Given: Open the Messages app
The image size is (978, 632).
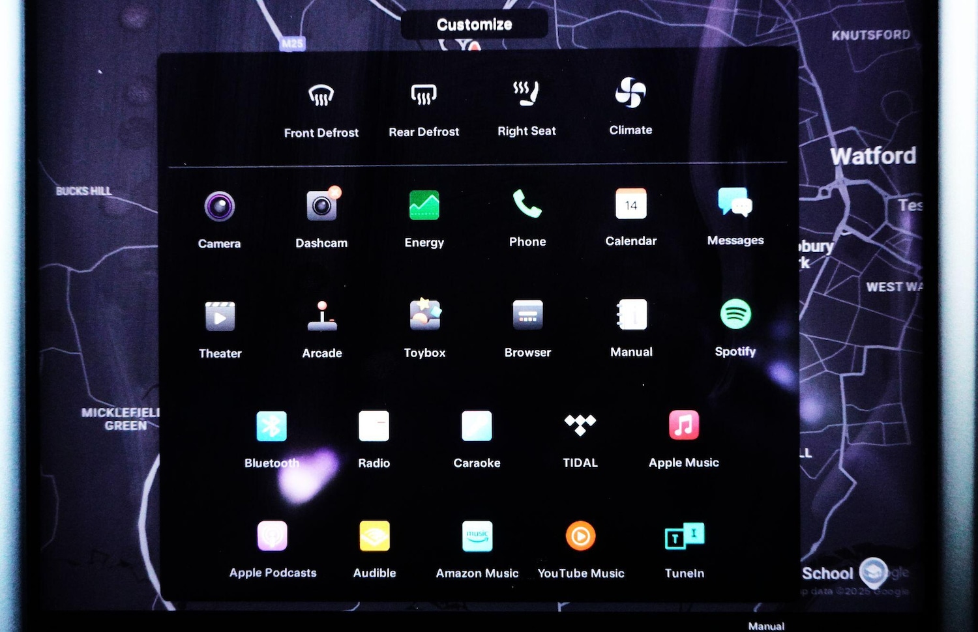Looking at the screenshot, I should (x=735, y=203).
